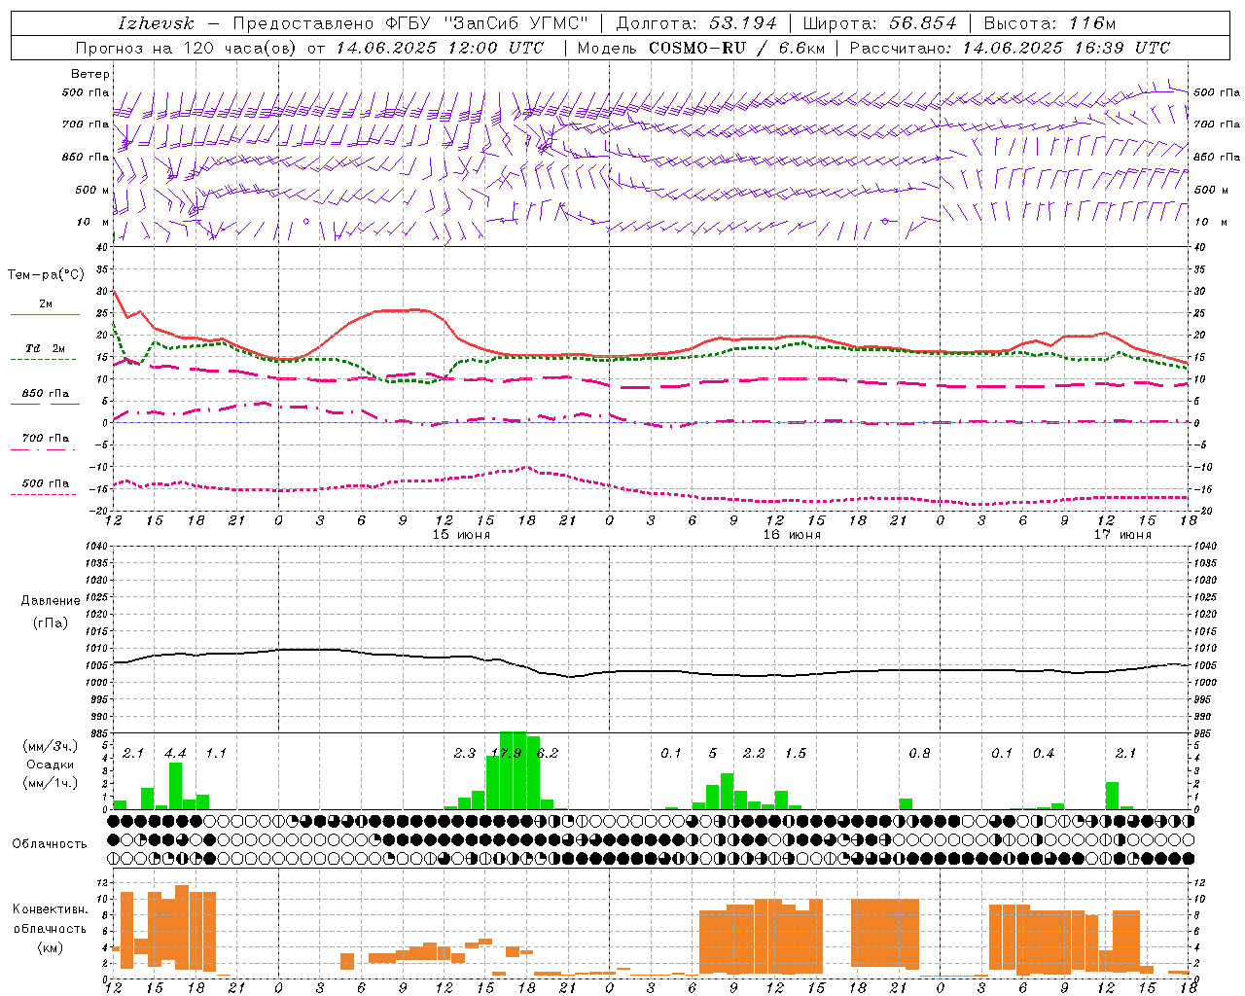The height and width of the screenshot is (996, 1245).
Task: Click the "Конвективн." panel label
Action: [x=51, y=909]
